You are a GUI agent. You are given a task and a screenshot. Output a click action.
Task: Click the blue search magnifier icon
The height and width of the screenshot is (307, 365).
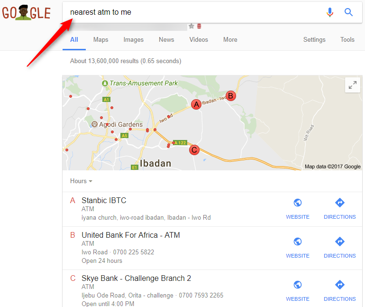click(x=348, y=12)
